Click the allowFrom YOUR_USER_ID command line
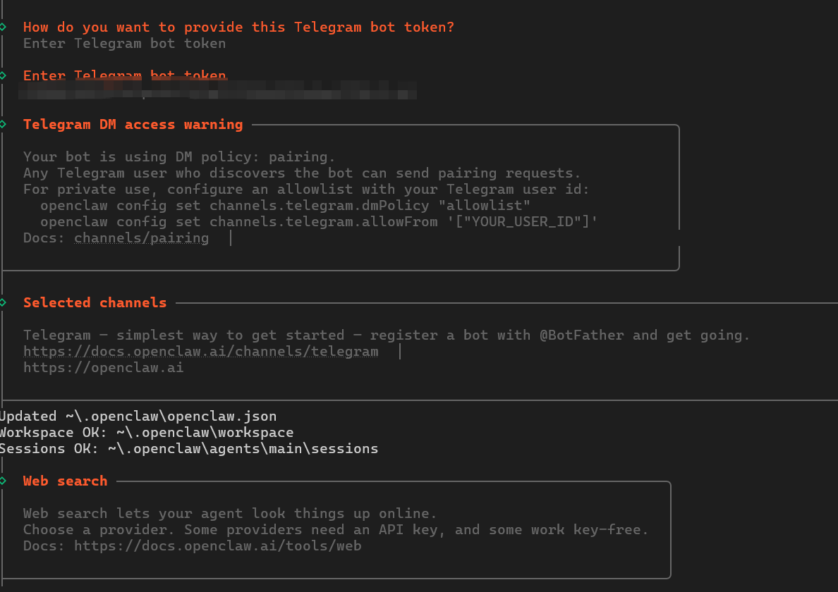 click(x=319, y=222)
